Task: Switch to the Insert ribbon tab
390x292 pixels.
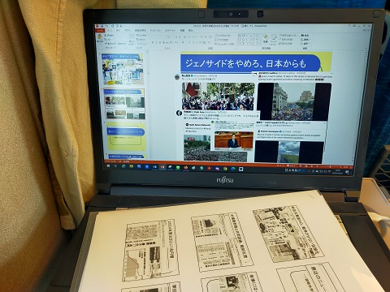Action: pos(119,30)
